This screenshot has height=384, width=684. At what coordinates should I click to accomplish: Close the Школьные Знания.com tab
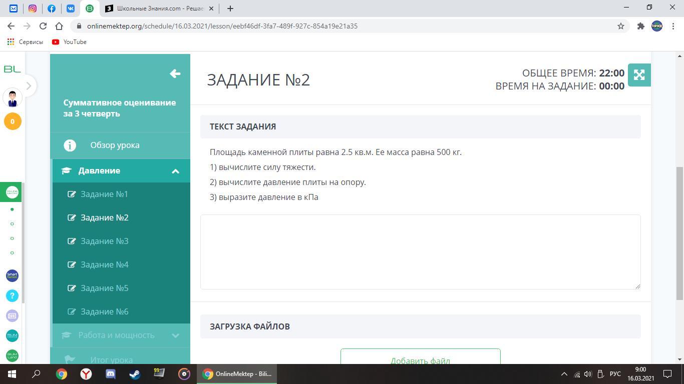tap(211, 8)
